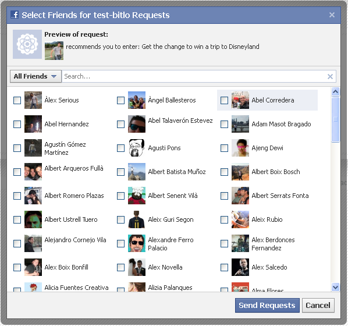The height and width of the screenshot is (326, 348).
Task: Check the box for Àlex Serious
Action: (x=17, y=100)
